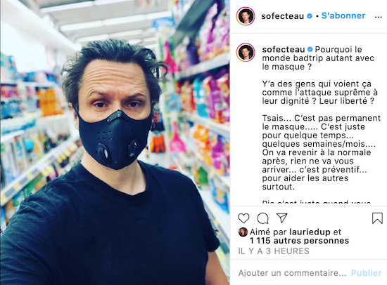Open comments with the speech bubble icon
Screen dimensions: 387x285
(x=262, y=218)
